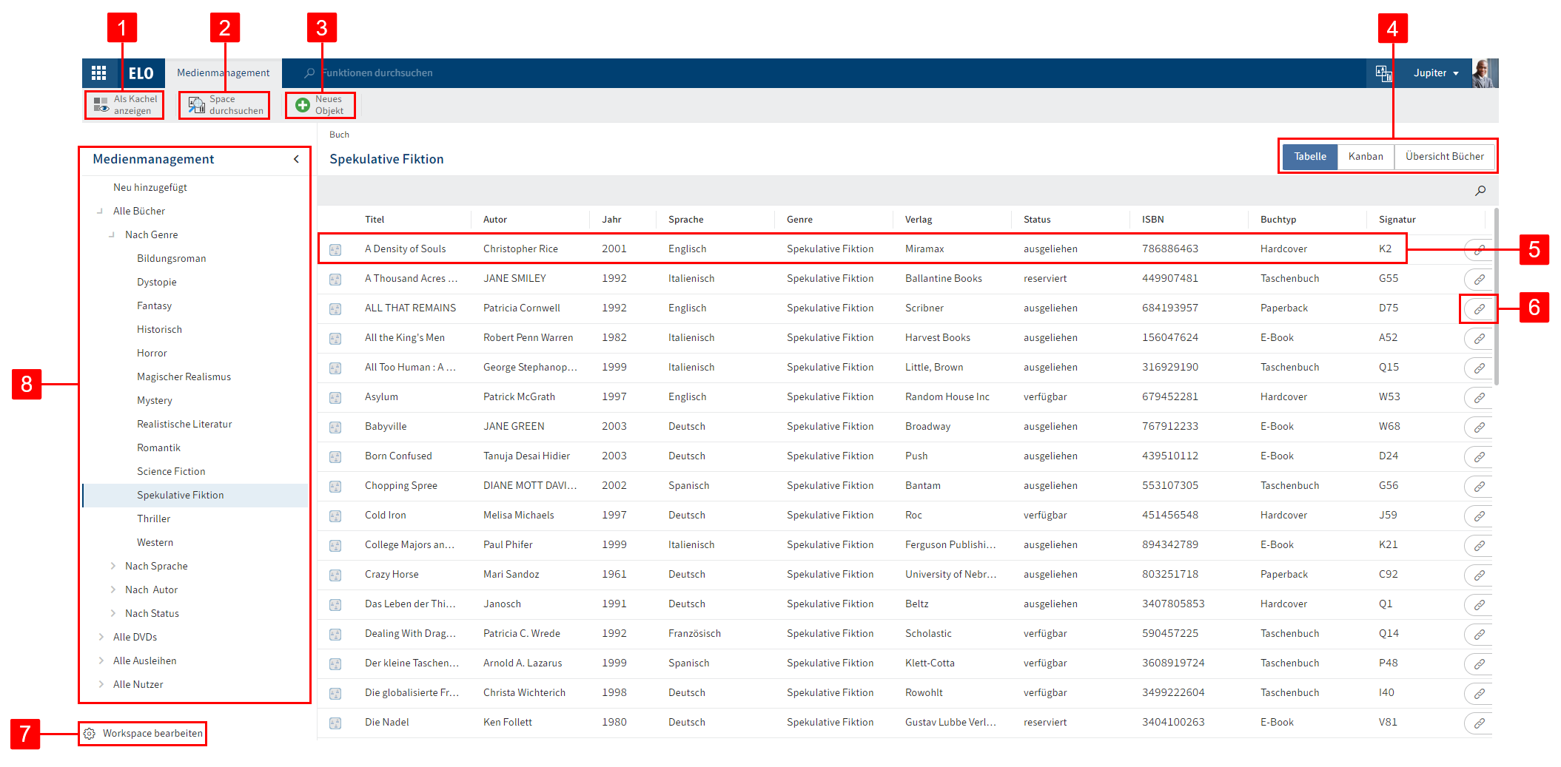
Task: Select the Medienmanagement tab in the top bar
Action: (223, 72)
